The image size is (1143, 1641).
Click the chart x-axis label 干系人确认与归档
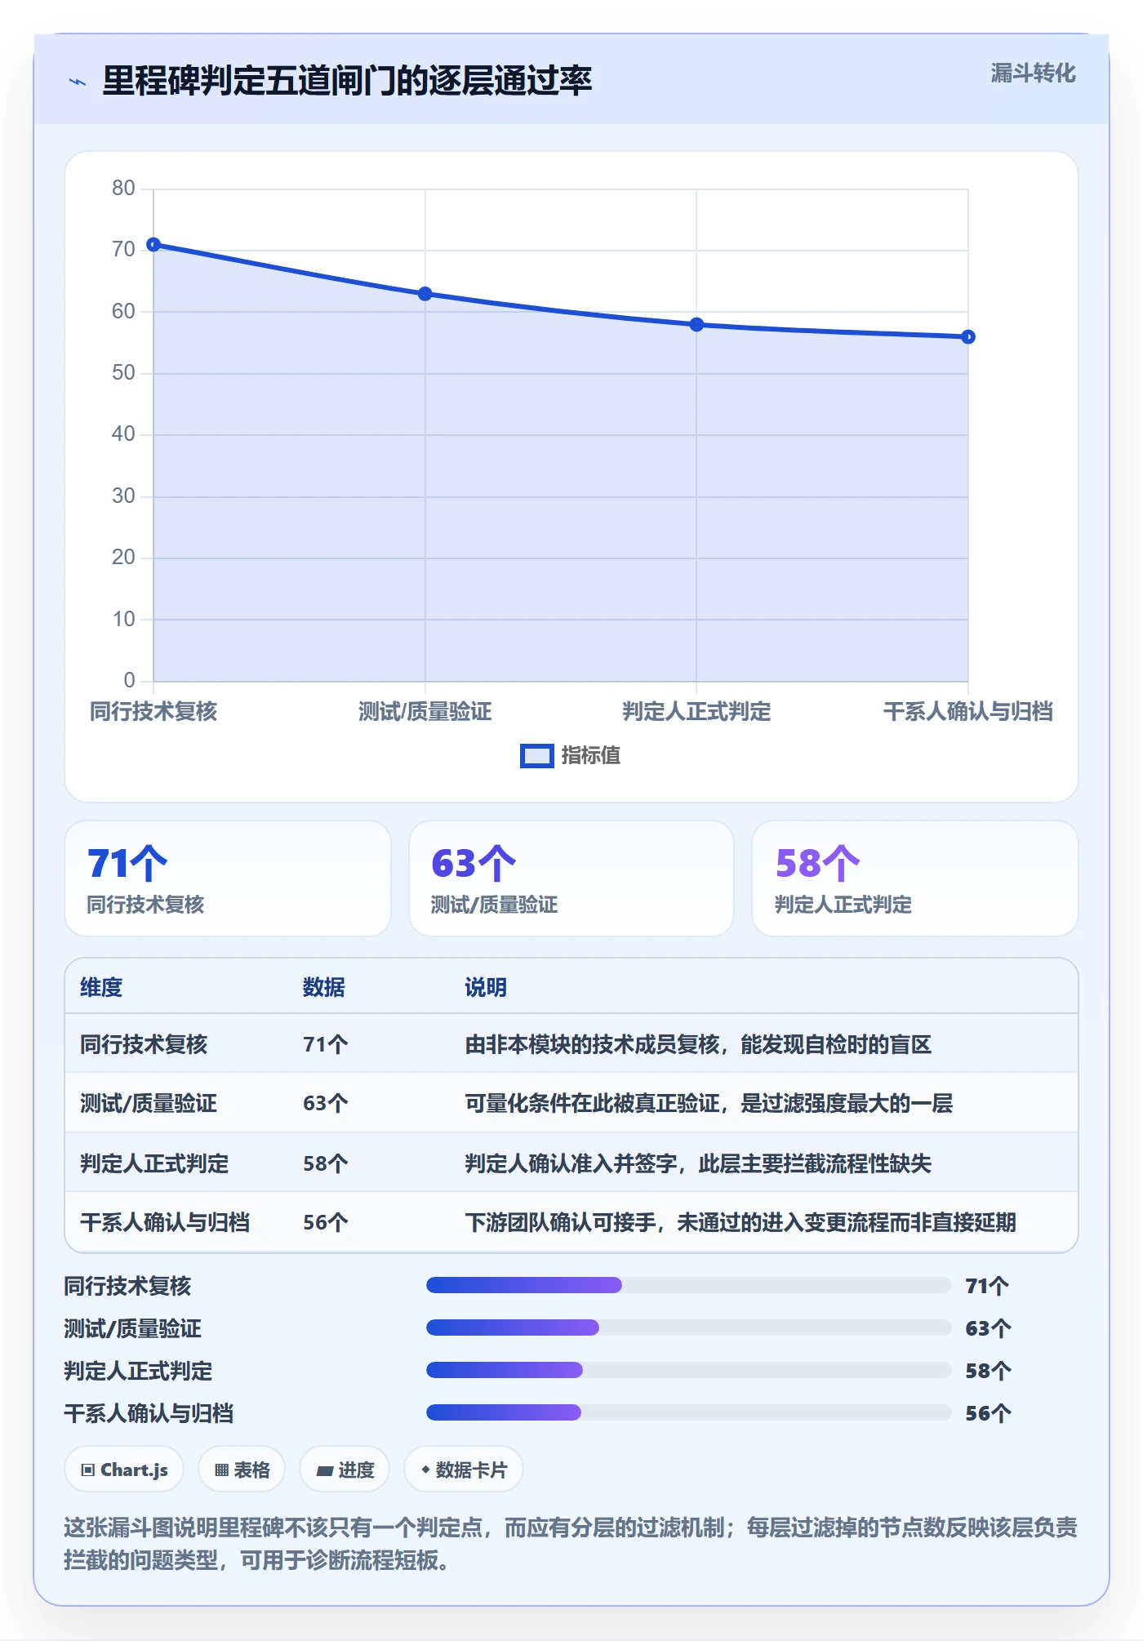point(968,712)
